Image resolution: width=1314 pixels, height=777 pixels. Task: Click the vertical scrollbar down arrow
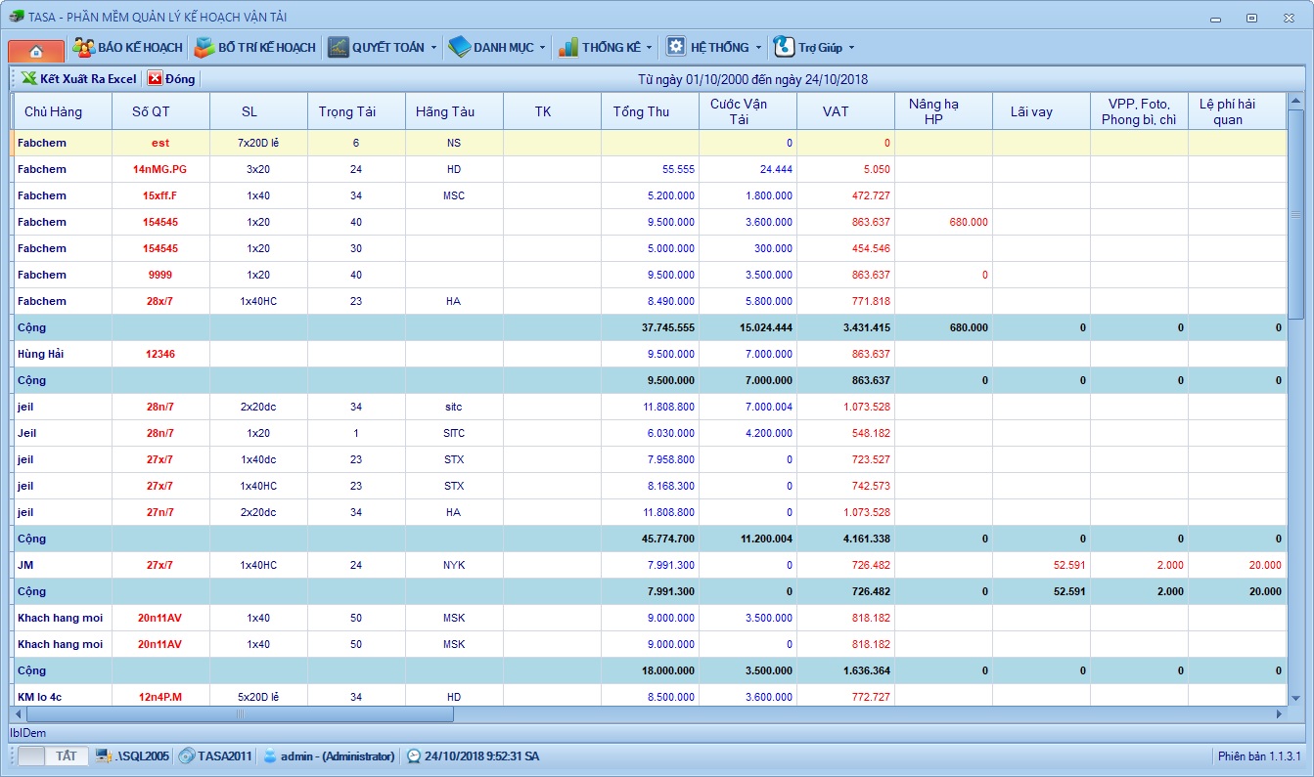1295,698
